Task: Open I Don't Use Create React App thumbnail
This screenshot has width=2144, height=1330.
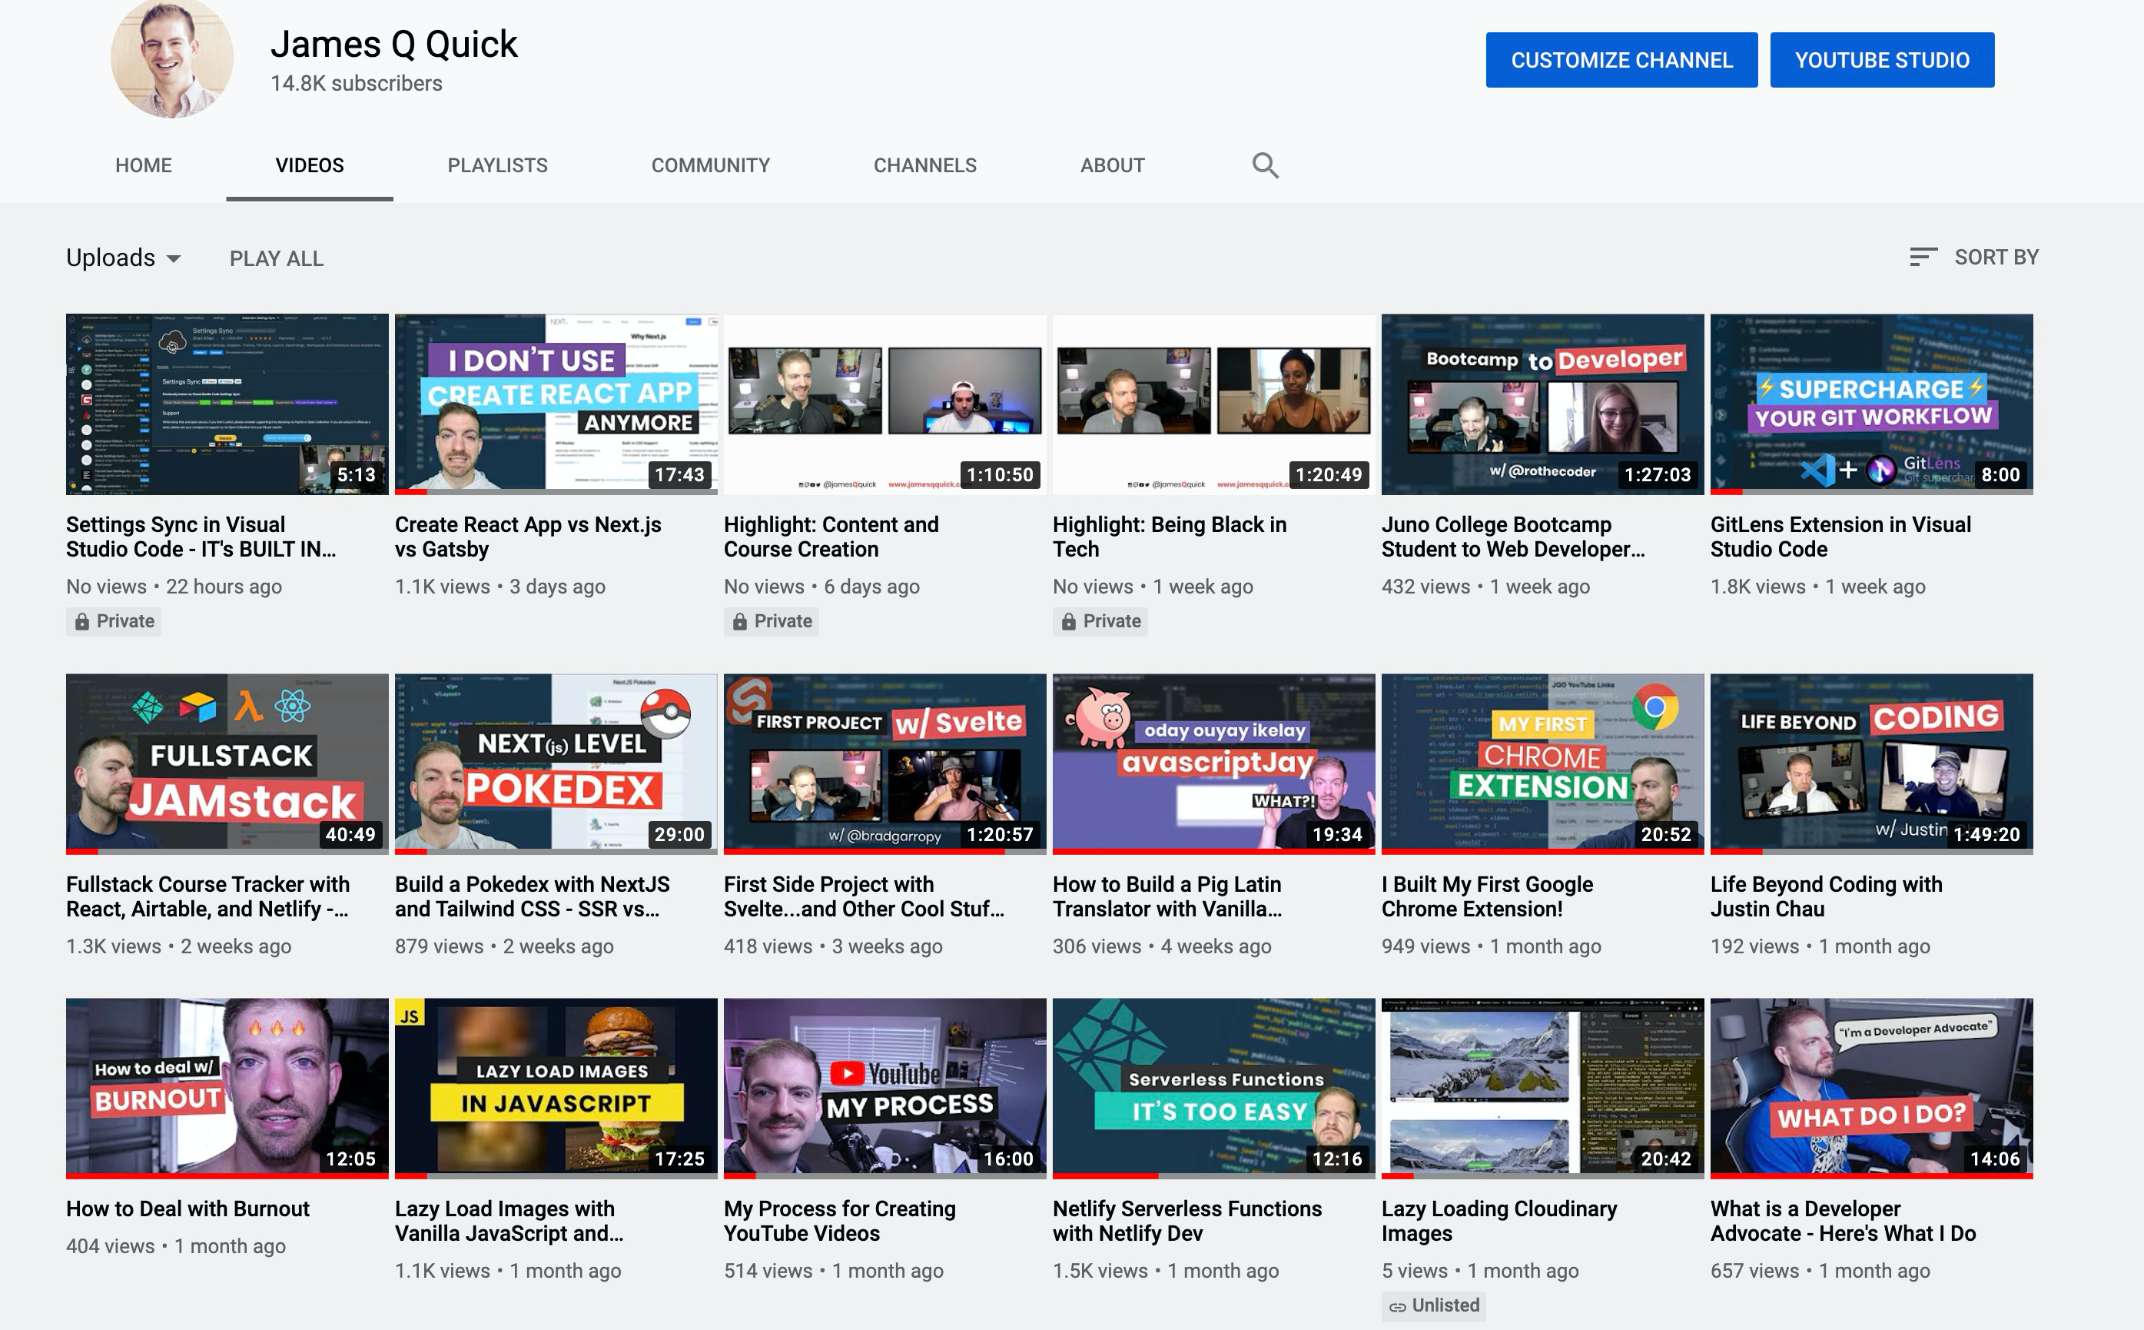Action: coord(556,404)
